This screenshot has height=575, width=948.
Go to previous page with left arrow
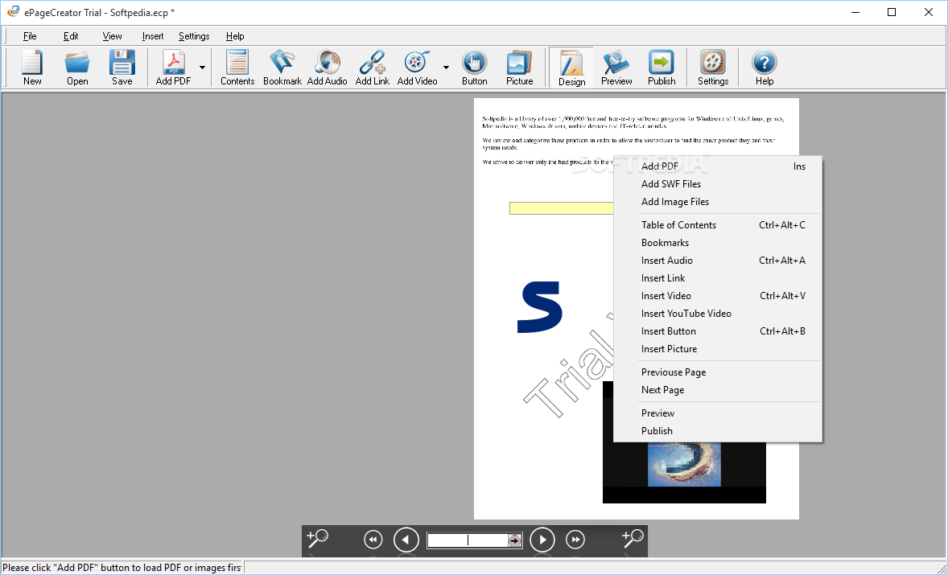(406, 540)
